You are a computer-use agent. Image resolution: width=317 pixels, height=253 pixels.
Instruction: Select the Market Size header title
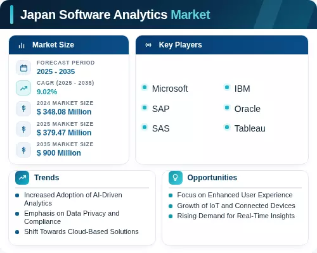tap(53, 45)
